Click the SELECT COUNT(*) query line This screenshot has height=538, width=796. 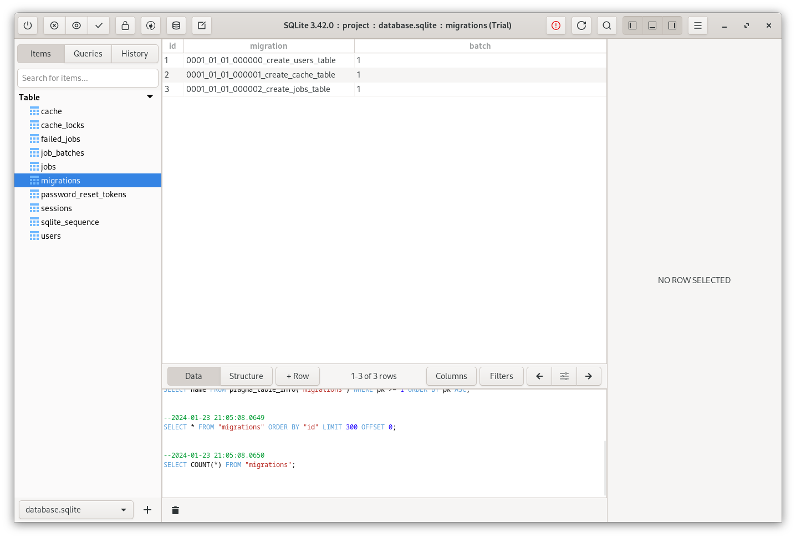pyautogui.click(x=229, y=465)
